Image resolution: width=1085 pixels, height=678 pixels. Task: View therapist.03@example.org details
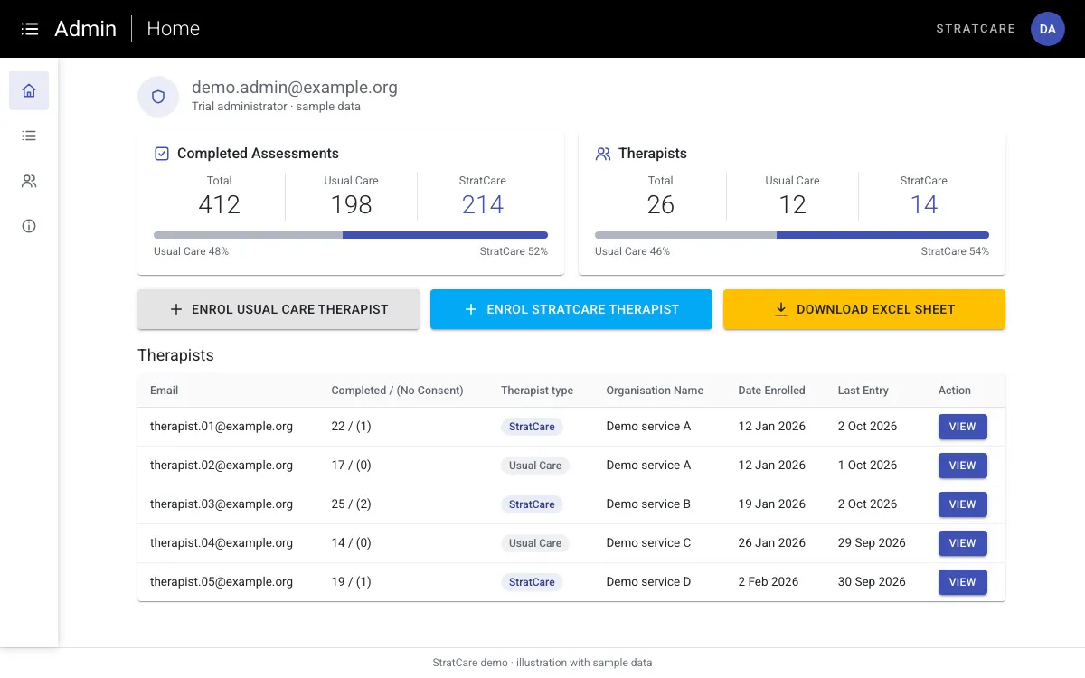point(963,504)
